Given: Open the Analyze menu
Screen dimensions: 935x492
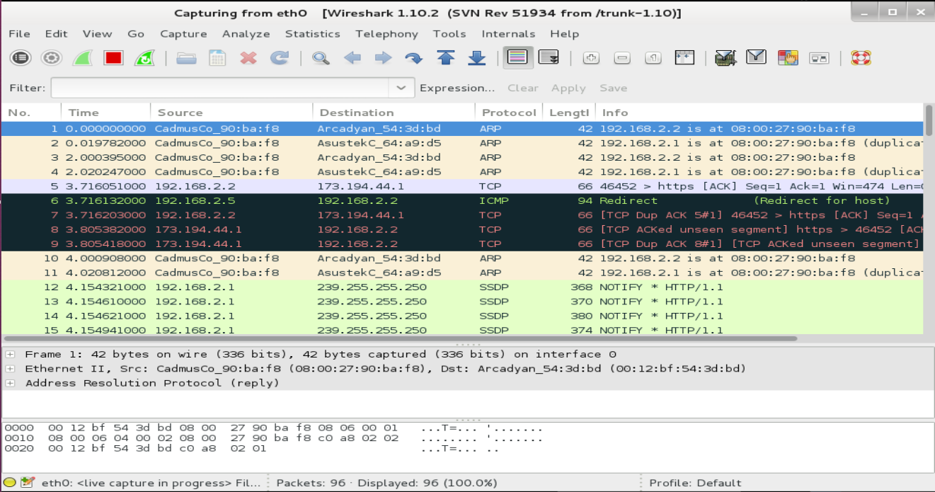Looking at the screenshot, I should coord(246,34).
